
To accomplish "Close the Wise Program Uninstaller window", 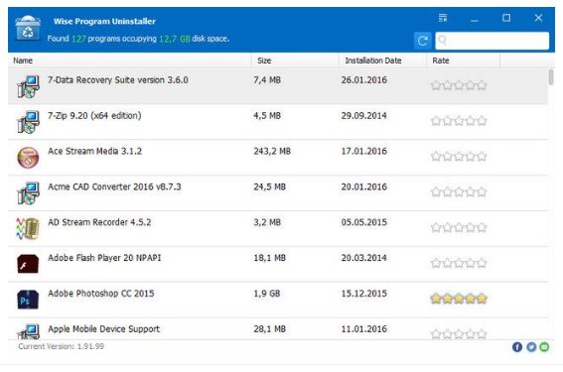I will (x=538, y=18).
